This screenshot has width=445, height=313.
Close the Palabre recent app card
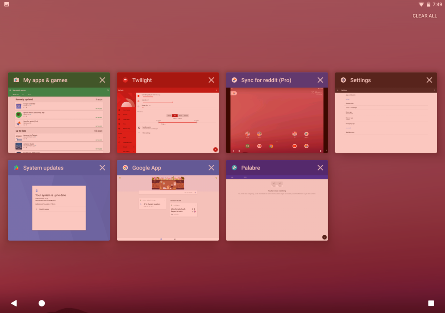320,168
